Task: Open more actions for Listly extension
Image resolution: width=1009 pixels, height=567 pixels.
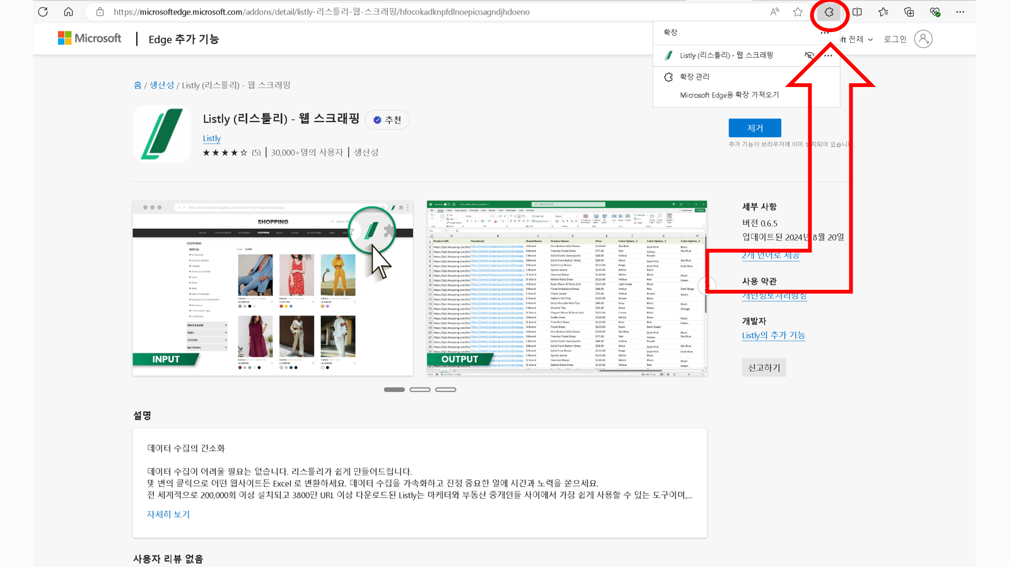Action: [828, 55]
